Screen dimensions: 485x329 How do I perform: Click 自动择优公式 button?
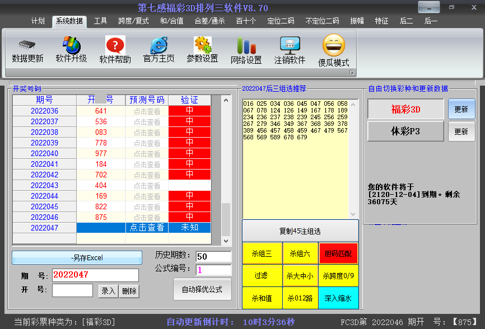click(x=202, y=289)
